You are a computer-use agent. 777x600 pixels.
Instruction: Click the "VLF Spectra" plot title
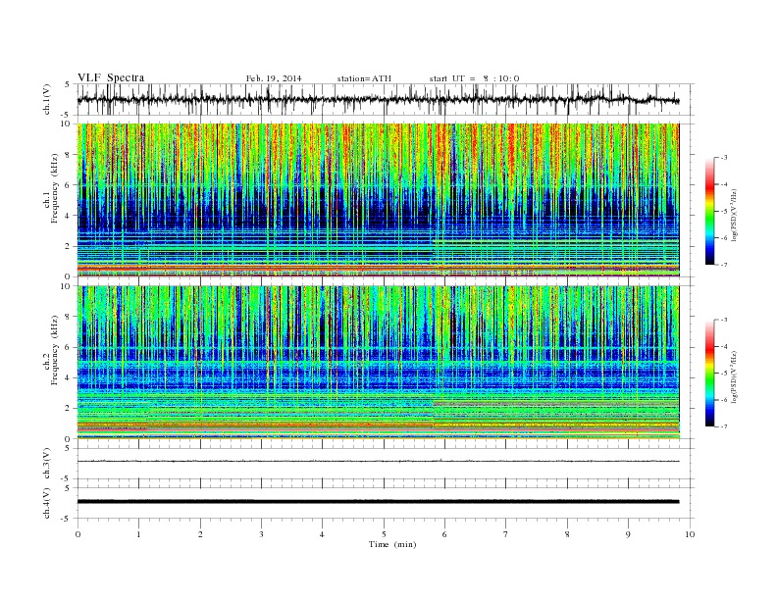pos(111,77)
